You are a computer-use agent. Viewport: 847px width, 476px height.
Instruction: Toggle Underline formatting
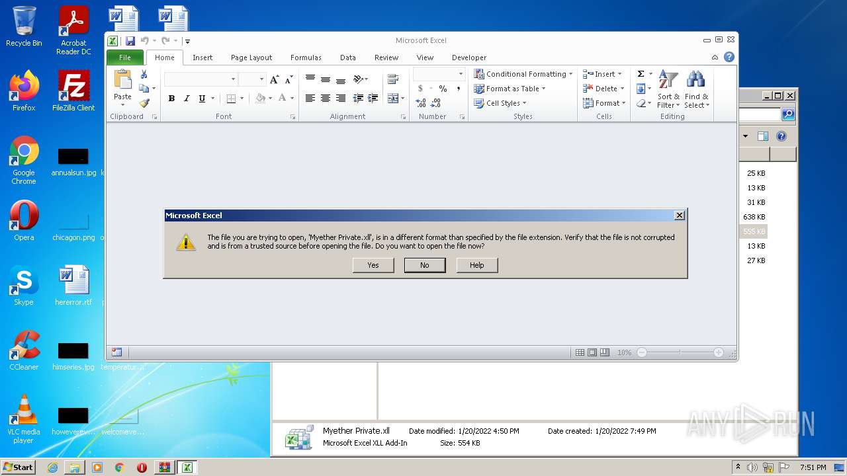[x=202, y=99]
